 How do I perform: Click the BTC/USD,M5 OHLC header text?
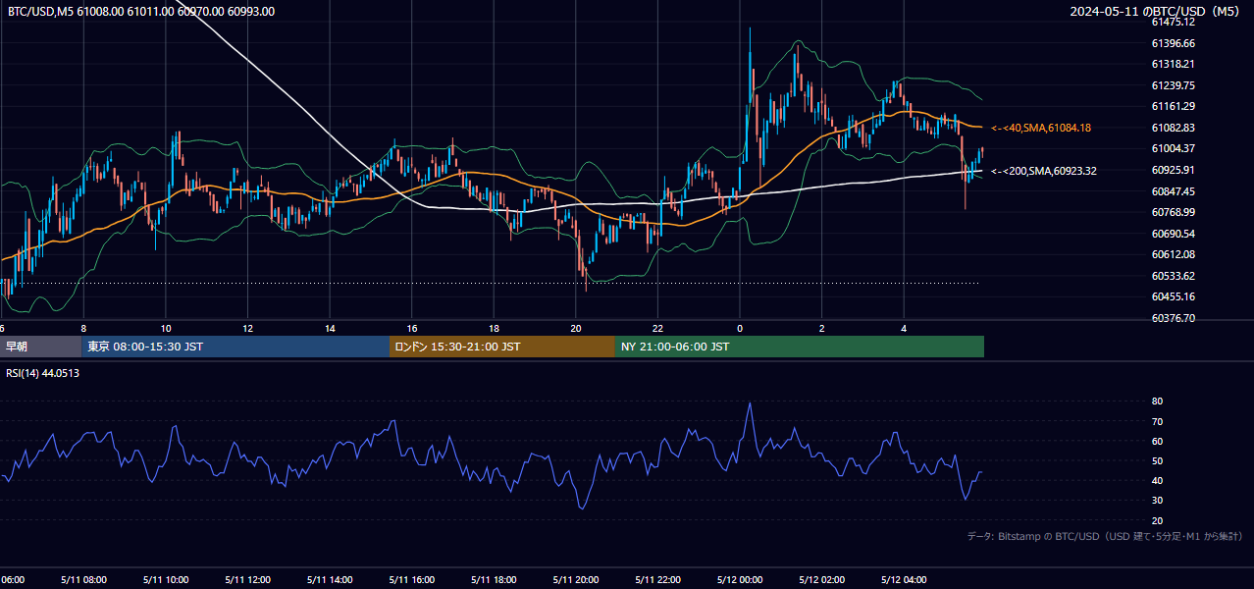141,11
